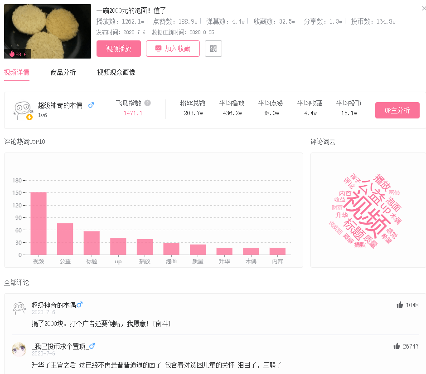The image size is (426, 374).
Task: Click the question mark beside 飞瓜指数
Action: [x=148, y=103]
